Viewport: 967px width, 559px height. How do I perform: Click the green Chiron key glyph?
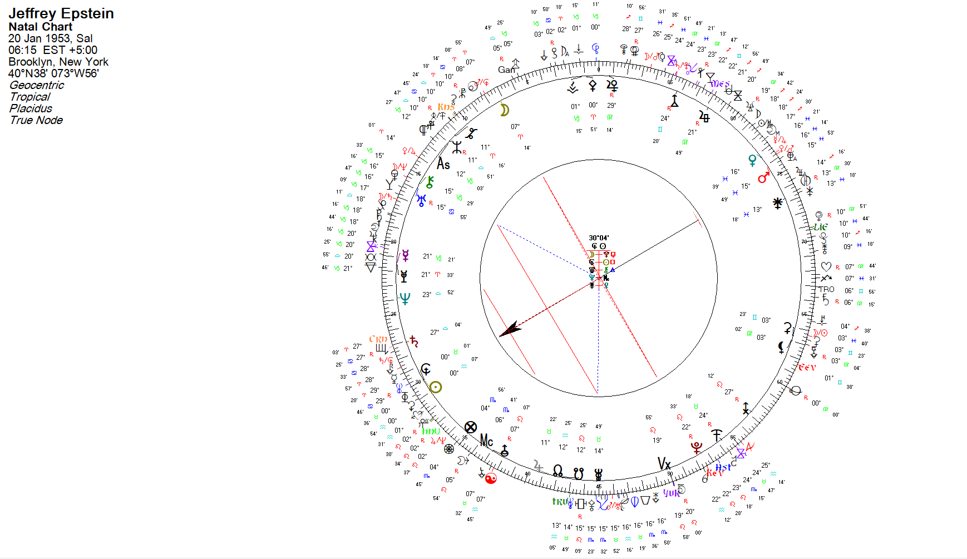(430, 182)
